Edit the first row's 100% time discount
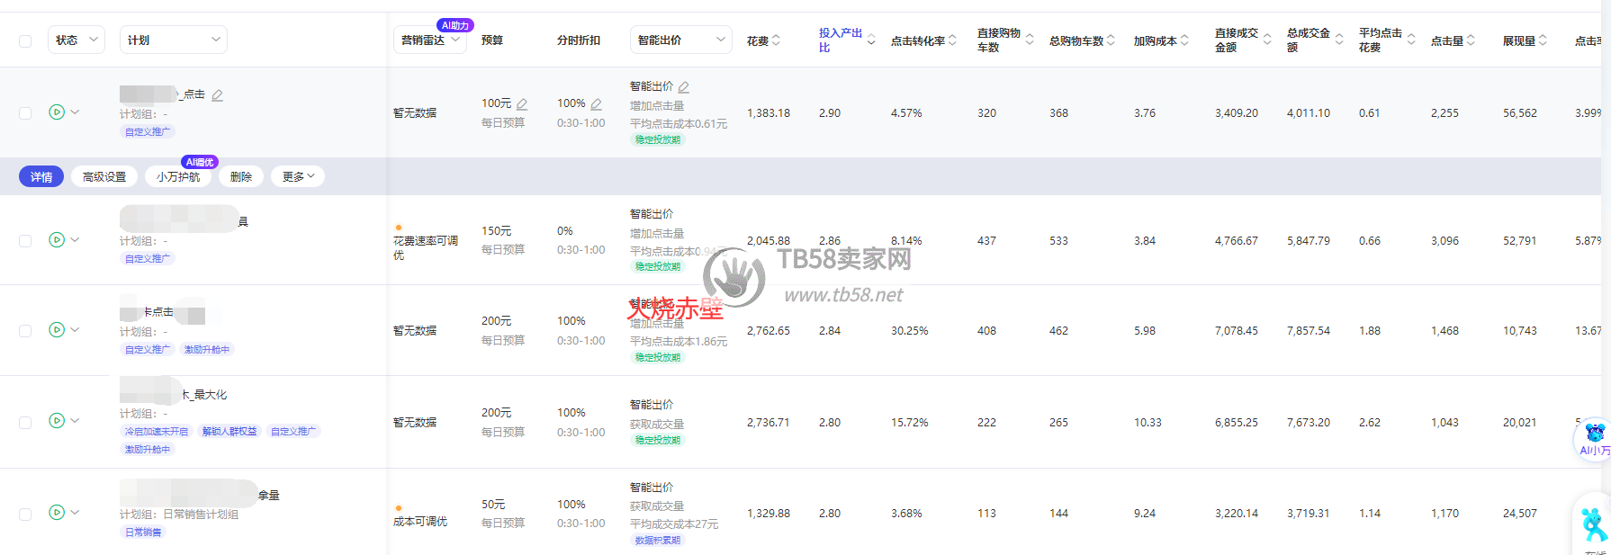 tap(596, 104)
